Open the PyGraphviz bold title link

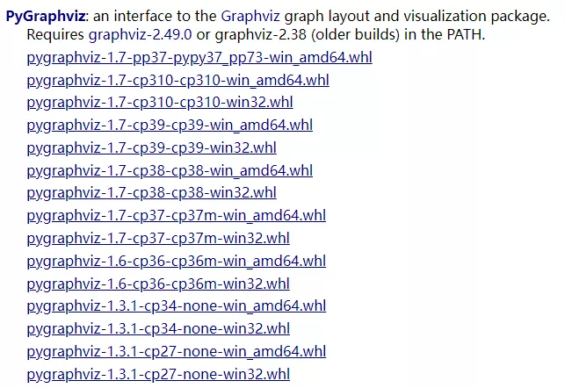[46, 16]
